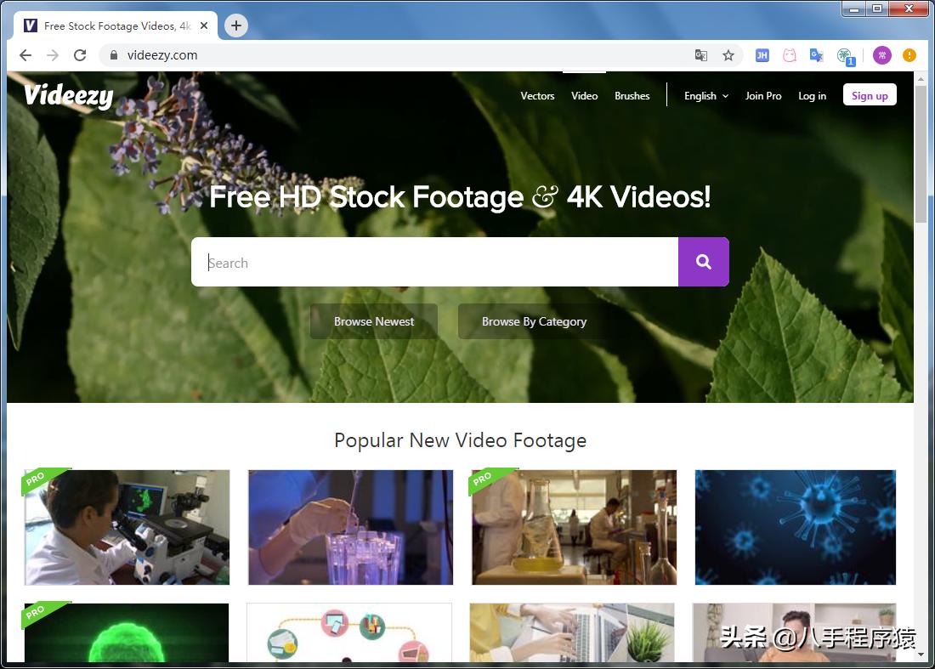This screenshot has width=935, height=669.
Task: Expand the English language dropdown
Action: [x=706, y=96]
